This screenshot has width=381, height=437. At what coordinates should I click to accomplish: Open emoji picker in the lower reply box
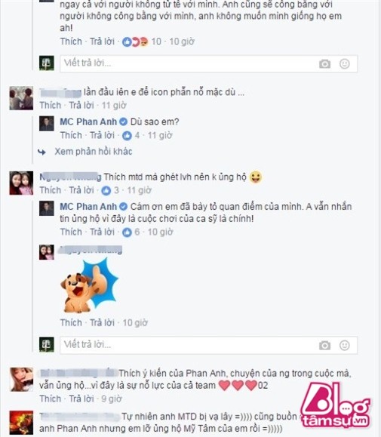[x=345, y=346]
